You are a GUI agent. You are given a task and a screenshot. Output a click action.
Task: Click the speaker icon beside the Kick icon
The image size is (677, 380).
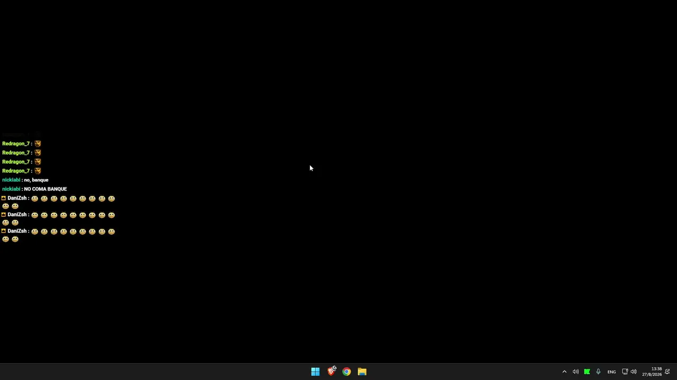pyautogui.click(x=575, y=372)
